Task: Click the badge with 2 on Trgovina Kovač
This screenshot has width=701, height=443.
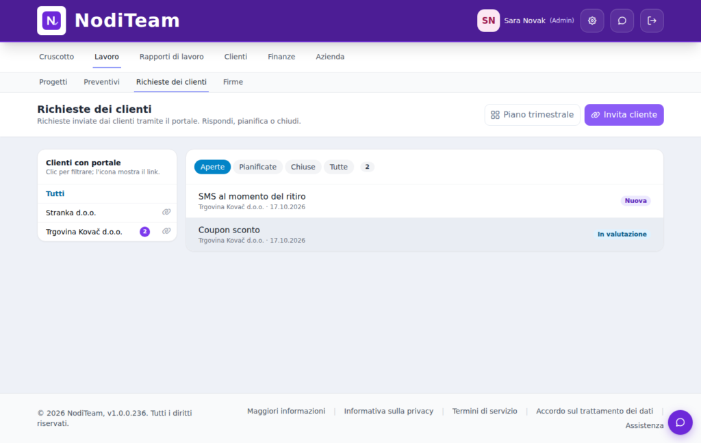Action: pyautogui.click(x=145, y=232)
